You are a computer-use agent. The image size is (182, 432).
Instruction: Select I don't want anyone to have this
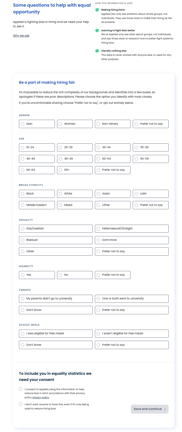click(x=21, y=404)
